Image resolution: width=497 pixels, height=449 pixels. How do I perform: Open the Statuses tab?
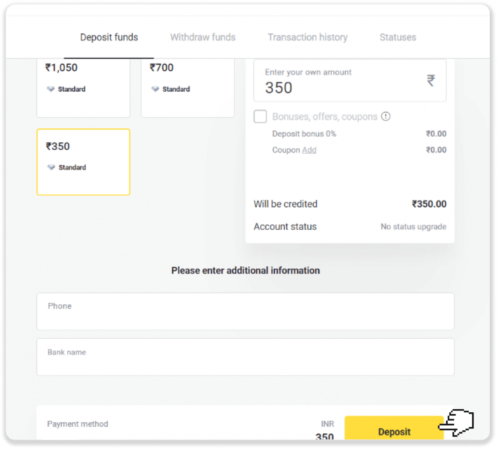coord(398,37)
